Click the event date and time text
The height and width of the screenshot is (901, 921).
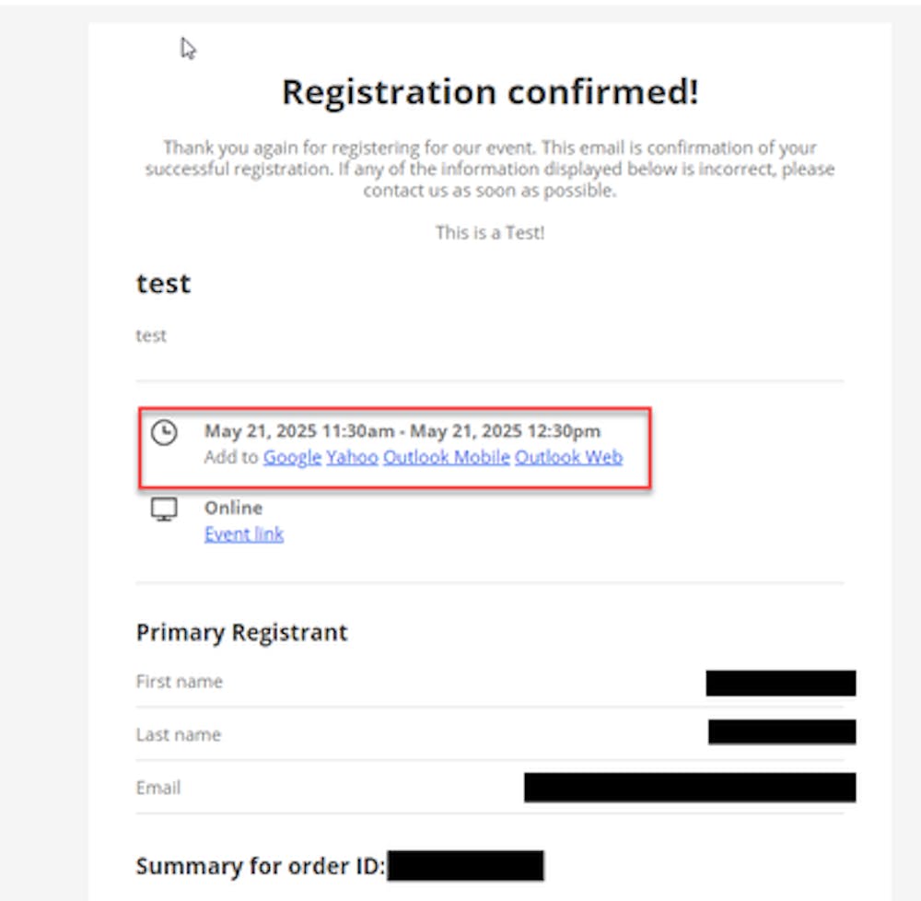[402, 431]
